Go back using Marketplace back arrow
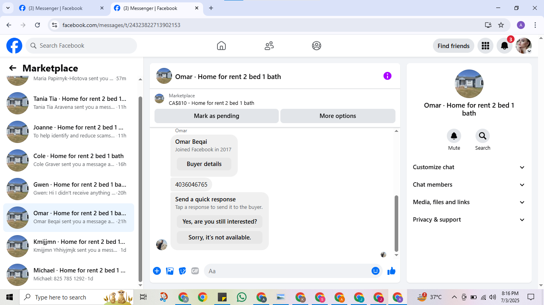The image size is (544, 305). tap(13, 68)
